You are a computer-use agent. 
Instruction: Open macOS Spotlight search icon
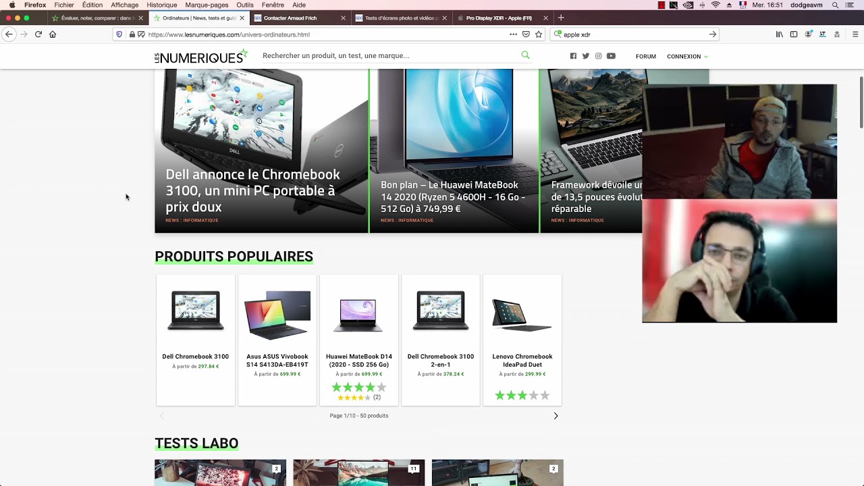[835, 5]
